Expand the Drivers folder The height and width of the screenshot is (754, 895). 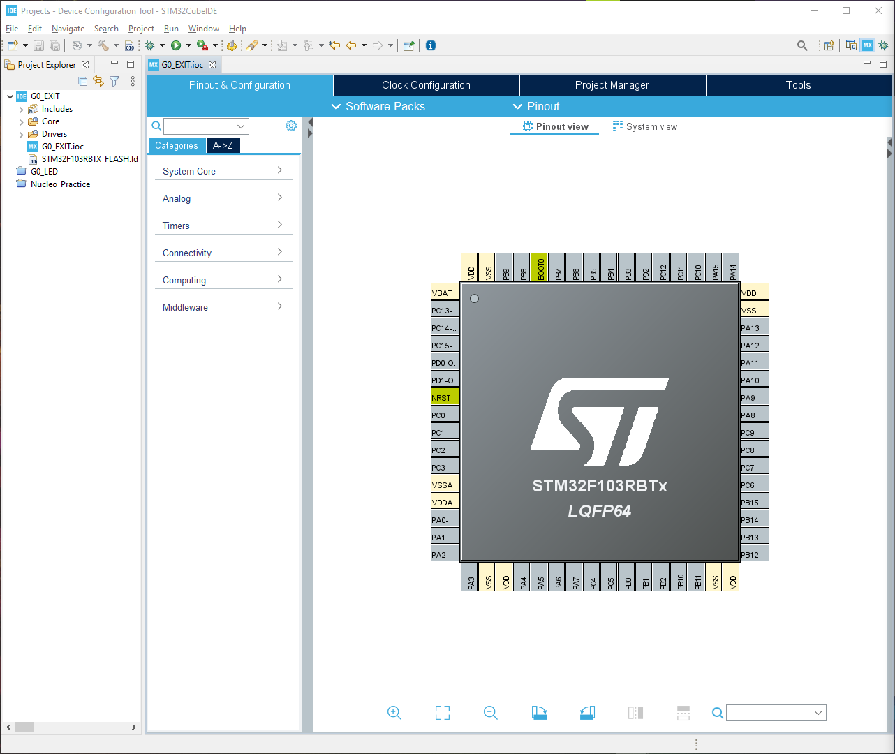coord(21,135)
